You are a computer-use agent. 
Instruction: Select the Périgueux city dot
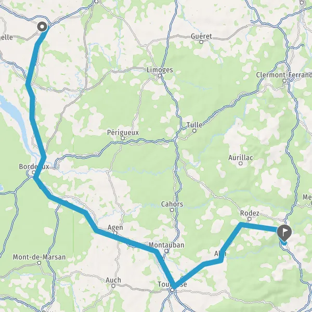[123, 138]
